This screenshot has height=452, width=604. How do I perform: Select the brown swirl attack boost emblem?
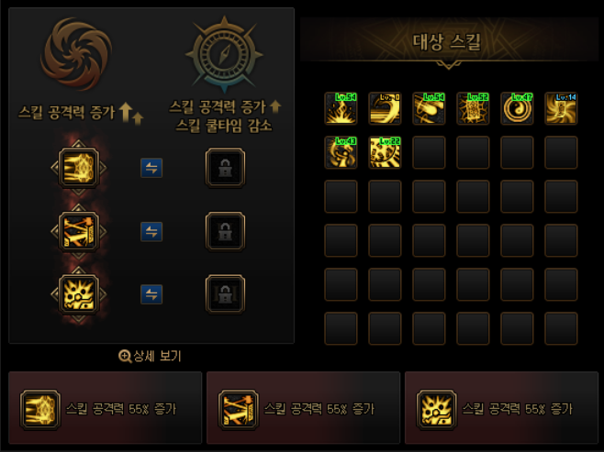coord(76,54)
